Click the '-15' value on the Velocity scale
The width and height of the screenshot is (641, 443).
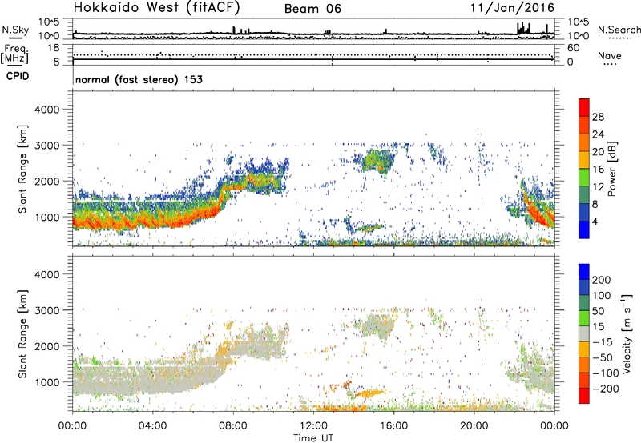(x=603, y=341)
